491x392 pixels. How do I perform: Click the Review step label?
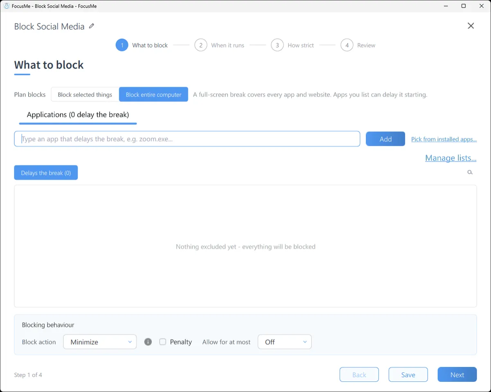pos(366,45)
